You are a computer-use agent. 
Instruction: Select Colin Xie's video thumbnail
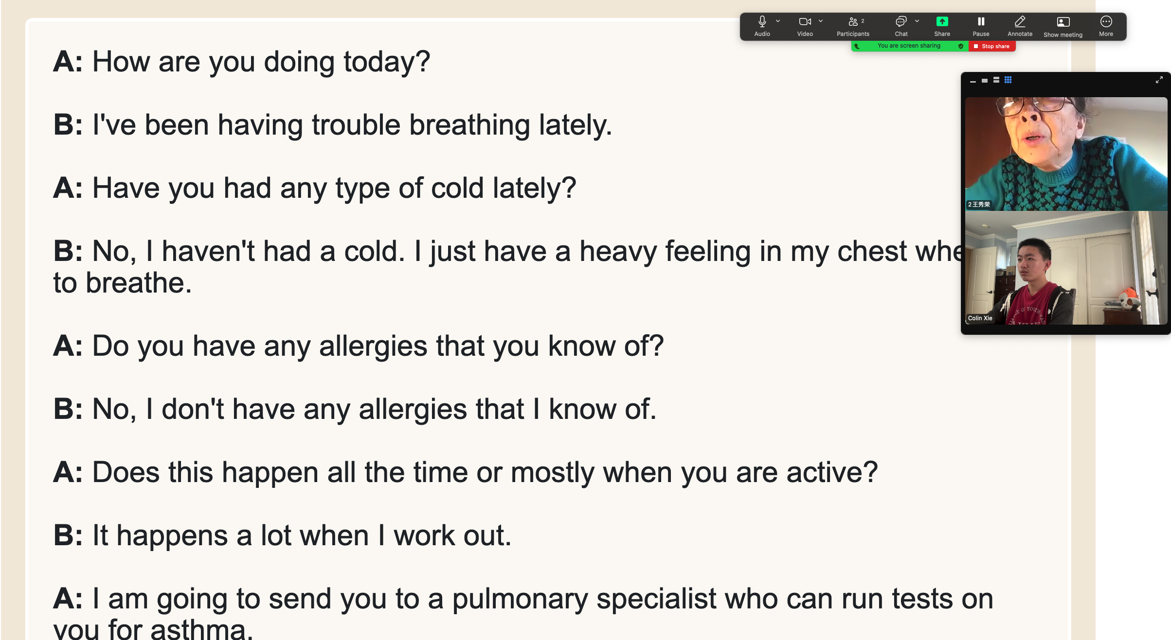[x=1066, y=268]
